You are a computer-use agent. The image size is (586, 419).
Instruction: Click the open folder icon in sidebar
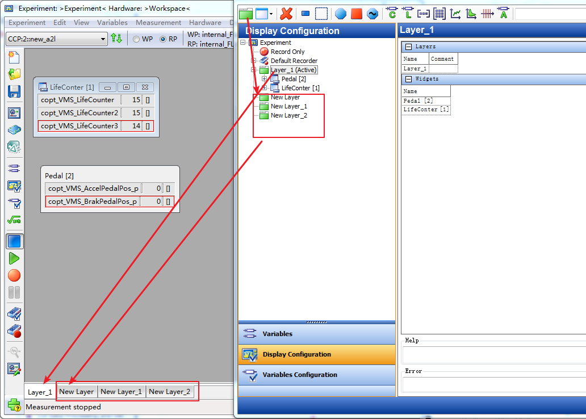[x=14, y=74]
